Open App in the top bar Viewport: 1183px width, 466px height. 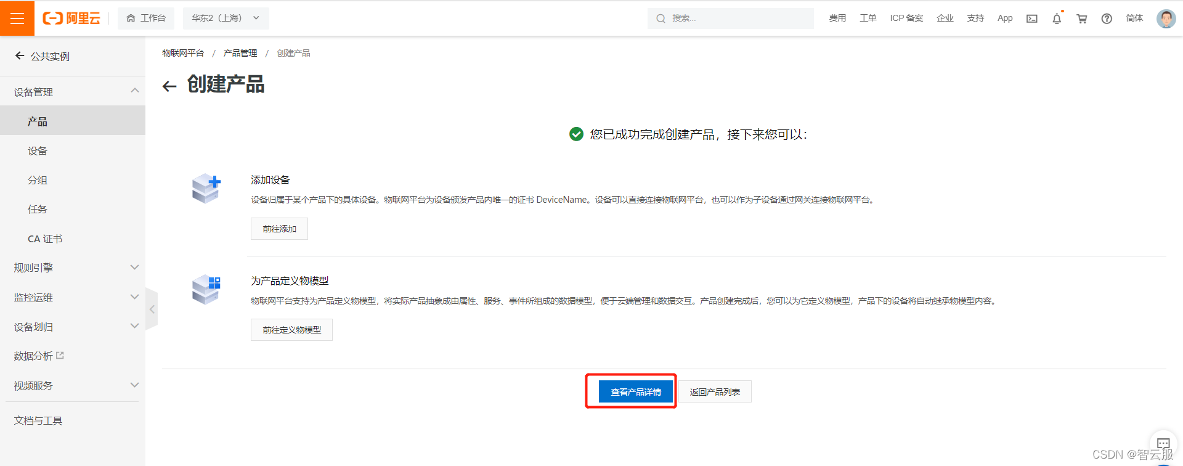pyautogui.click(x=1005, y=18)
